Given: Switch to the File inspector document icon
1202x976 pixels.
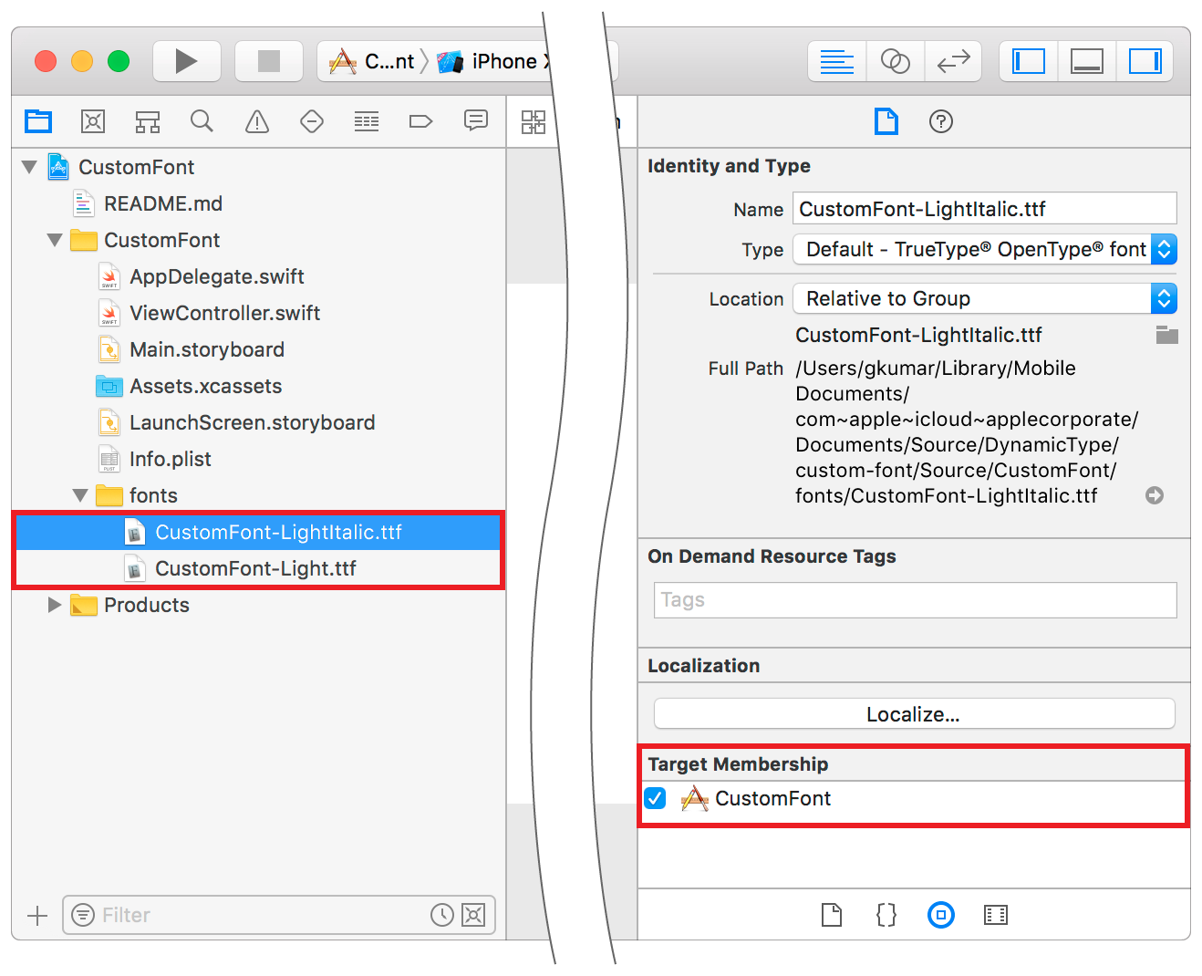Looking at the screenshot, I should tap(886, 121).
